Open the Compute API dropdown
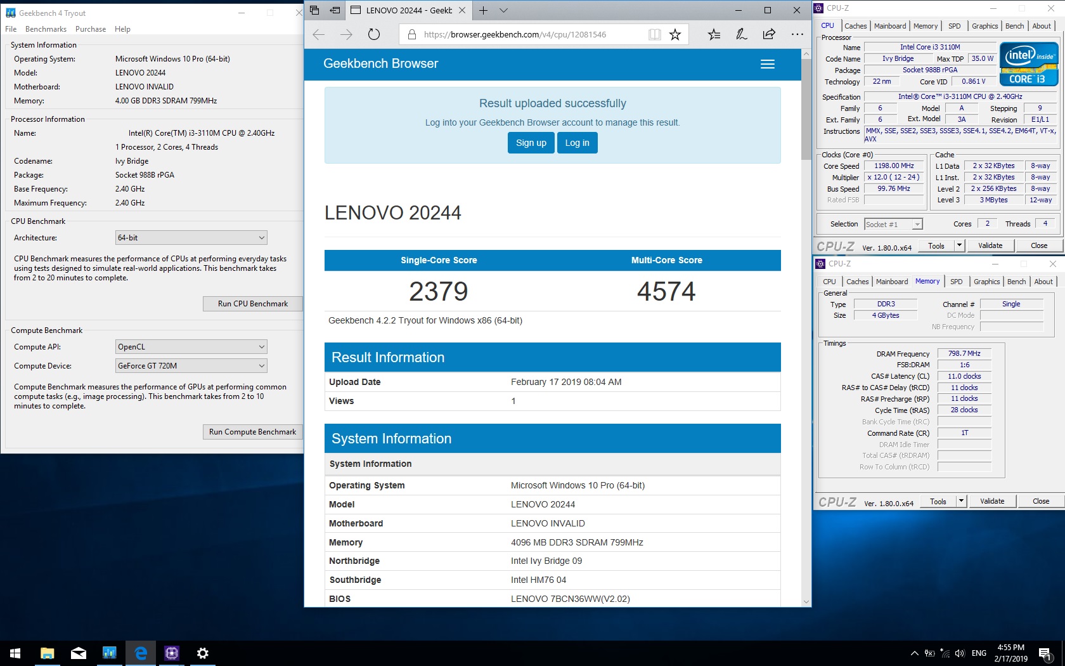The height and width of the screenshot is (666, 1065). (191, 347)
